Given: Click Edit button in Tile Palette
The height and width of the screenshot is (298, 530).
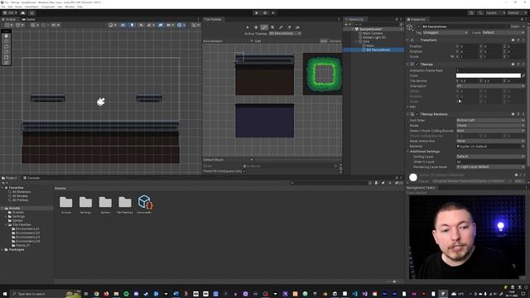Looking at the screenshot, I should point(258,41).
